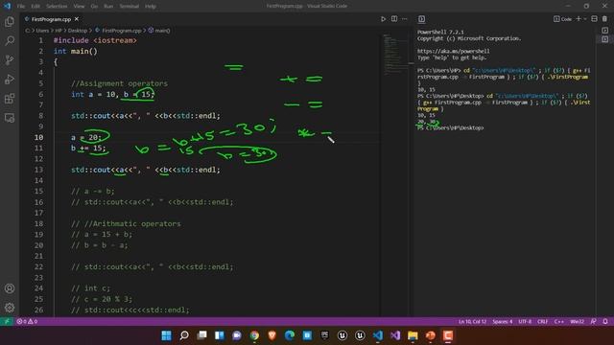
Task: Select the FirstProgram.cpp editor tab
Action: pyautogui.click(x=51, y=19)
